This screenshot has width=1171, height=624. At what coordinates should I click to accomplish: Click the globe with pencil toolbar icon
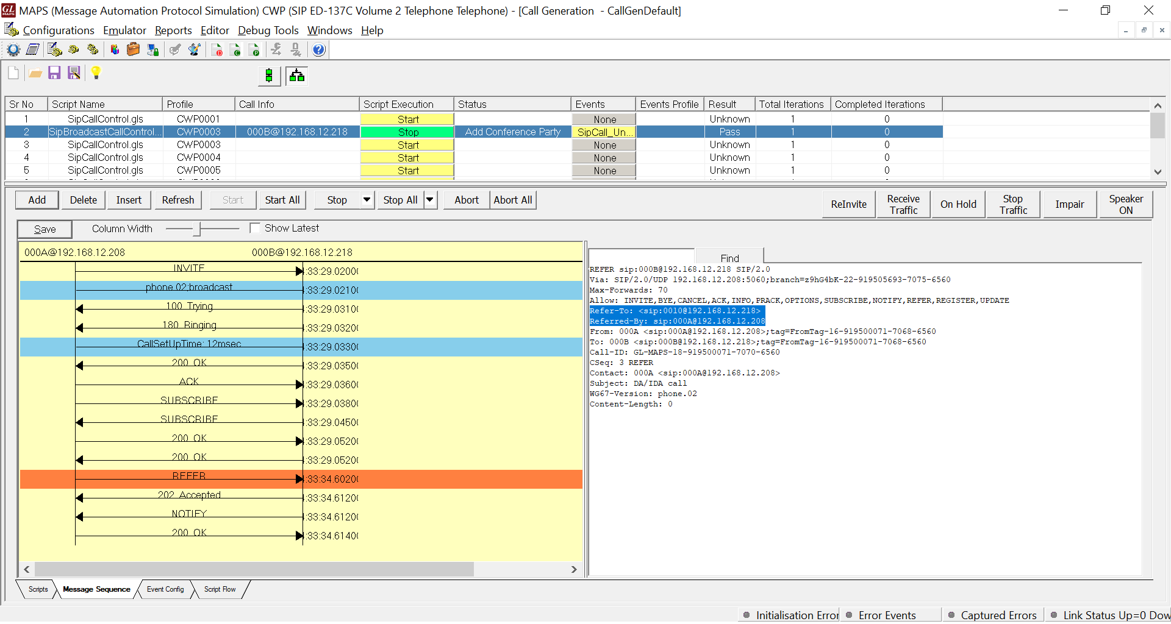(x=195, y=50)
